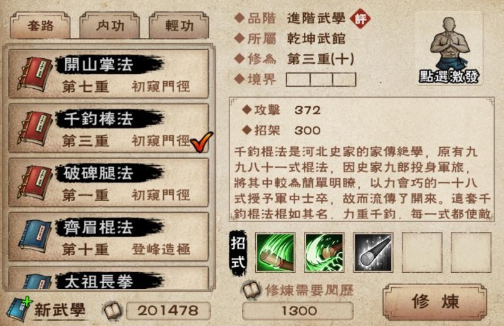
Task: Select the third grey staff skill icon
Action: click(x=373, y=253)
